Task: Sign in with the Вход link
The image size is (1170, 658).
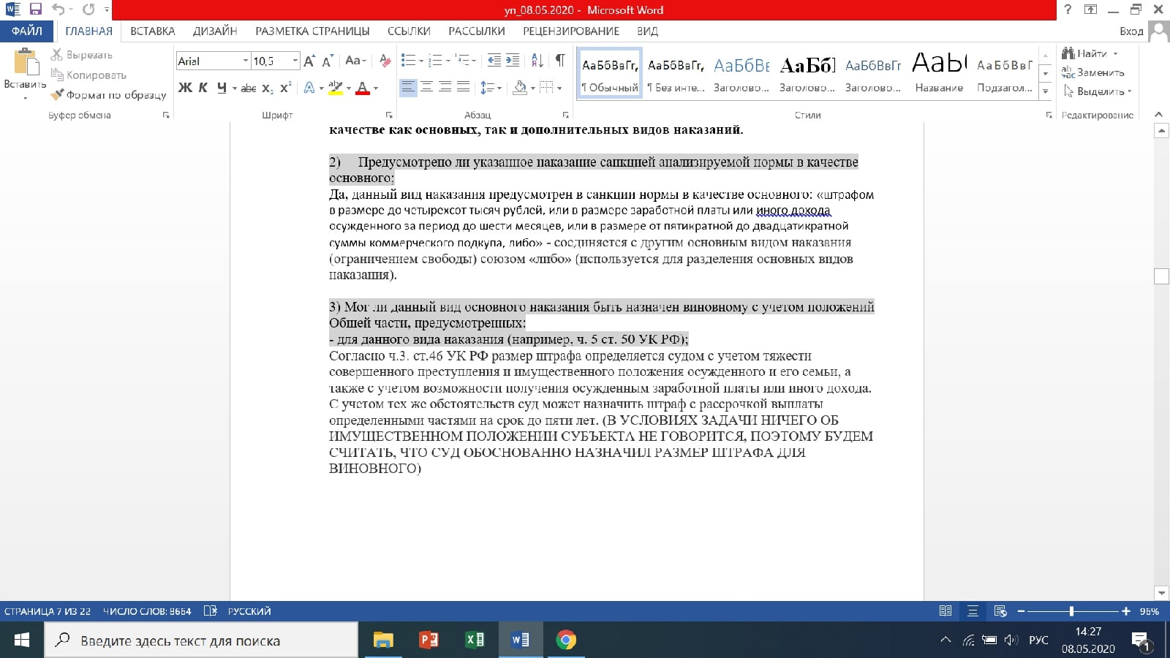Action: pyautogui.click(x=1131, y=31)
